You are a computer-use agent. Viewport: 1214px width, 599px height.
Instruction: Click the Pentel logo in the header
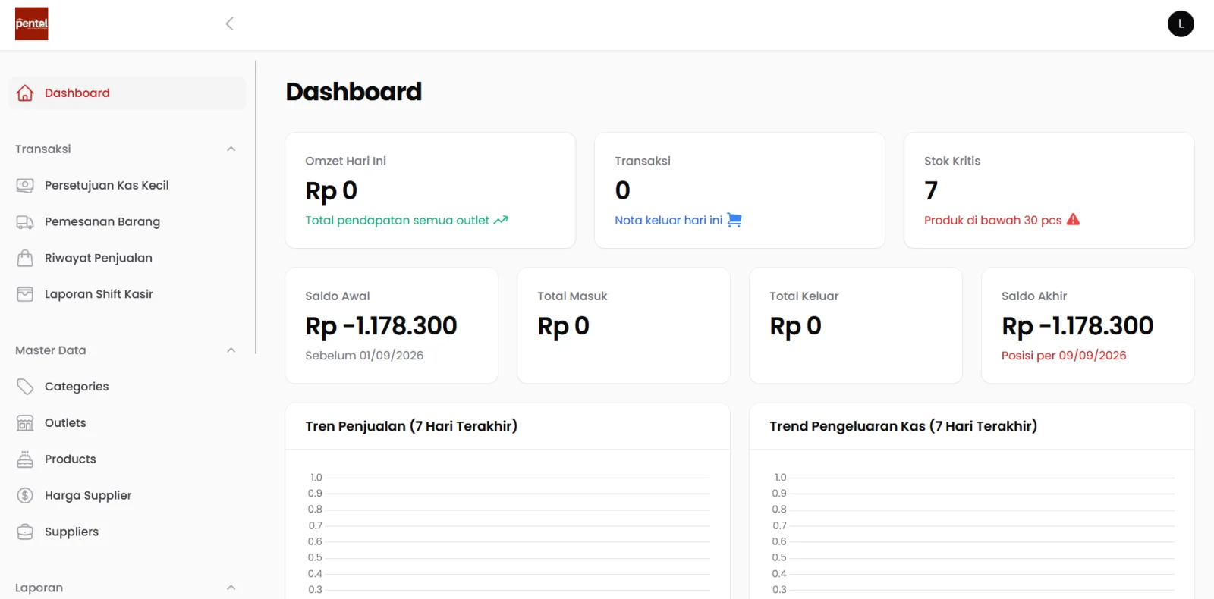32,24
